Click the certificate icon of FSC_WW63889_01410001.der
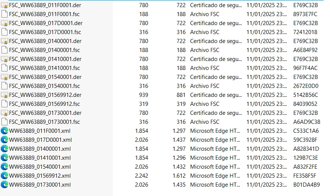330x196 pixels. coord(4,59)
